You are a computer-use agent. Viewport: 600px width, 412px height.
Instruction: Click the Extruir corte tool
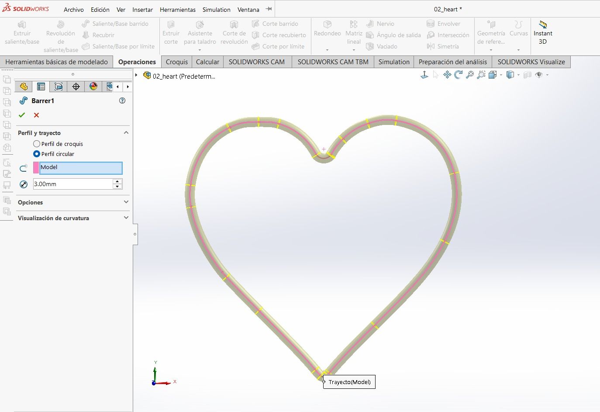click(x=171, y=33)
